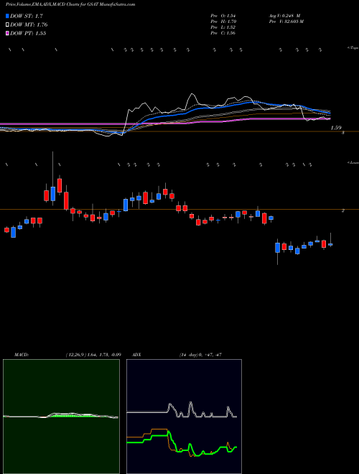Image resolution: width=359 pixels, height=474 pixels.
Task: Click the '2' price level label on candlestick chart
Action: (343, 210)
